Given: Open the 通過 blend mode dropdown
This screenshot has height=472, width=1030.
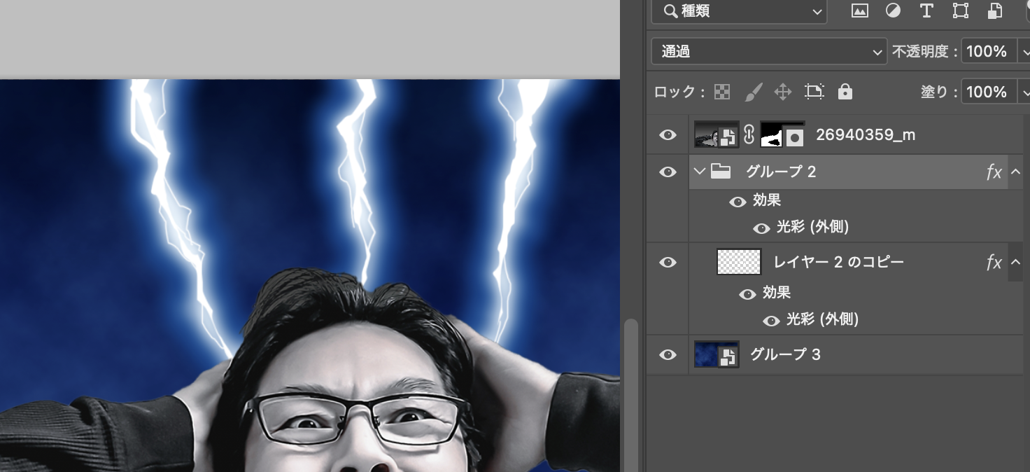Looking at the screenshot, I should pos(768,52).
